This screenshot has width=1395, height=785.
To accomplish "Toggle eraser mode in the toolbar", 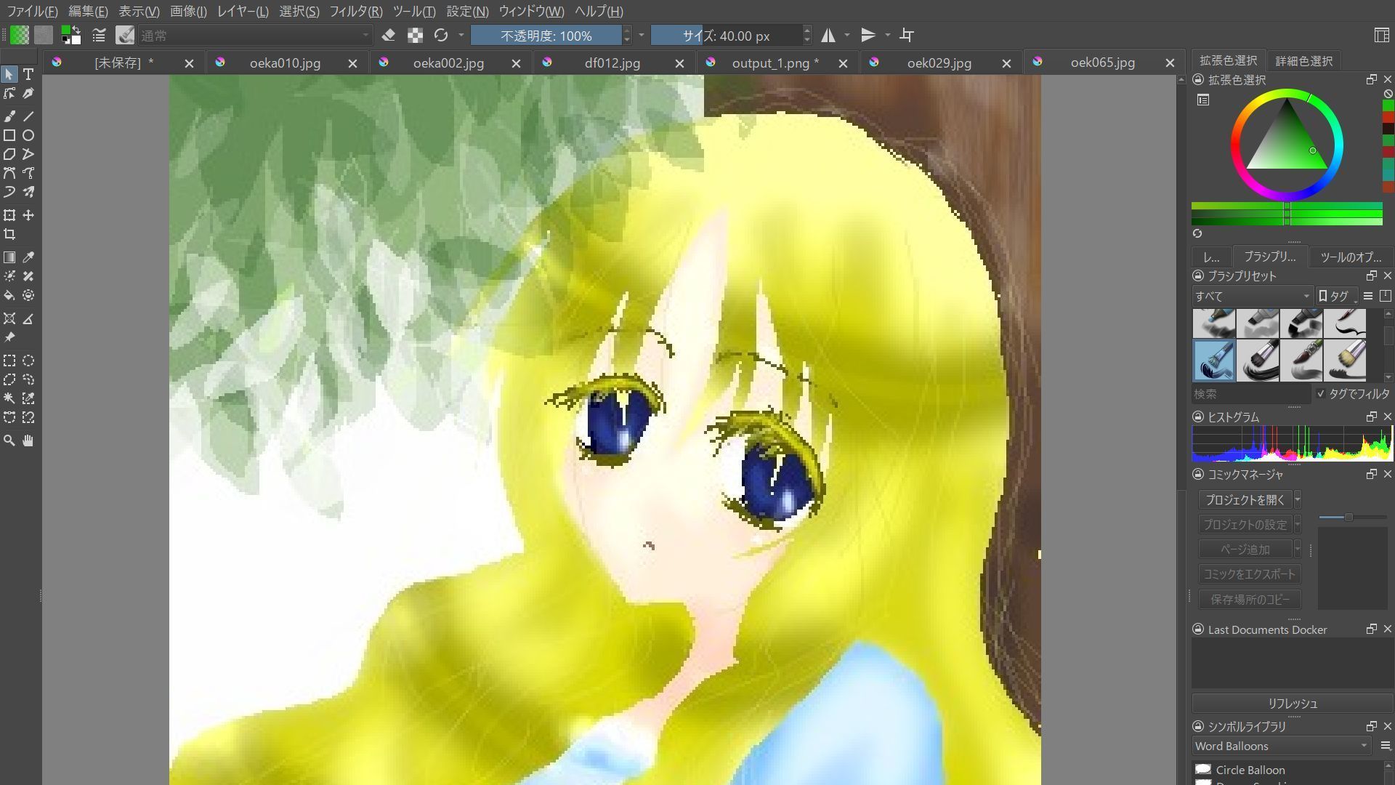I will (389, 35).
